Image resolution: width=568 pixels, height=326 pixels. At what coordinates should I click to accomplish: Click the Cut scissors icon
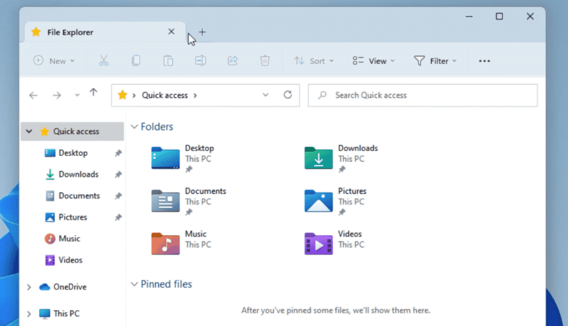(104, 61)
